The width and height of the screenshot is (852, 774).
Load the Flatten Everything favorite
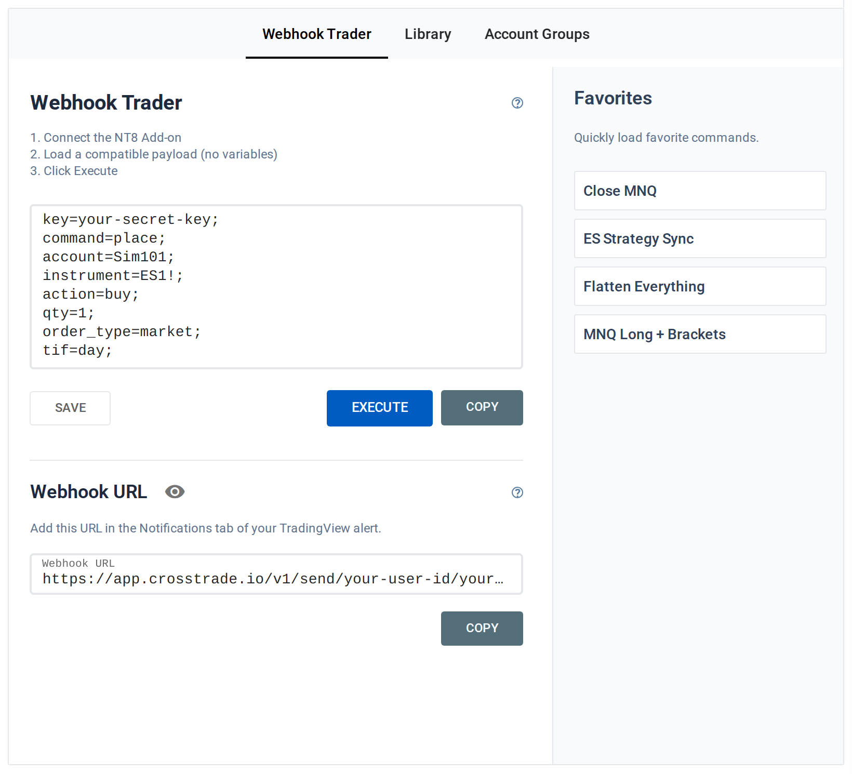point(700,286)
